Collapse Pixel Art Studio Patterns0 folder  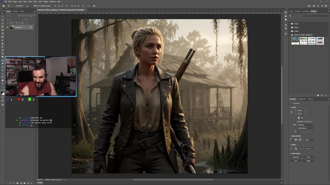(290, 35)
